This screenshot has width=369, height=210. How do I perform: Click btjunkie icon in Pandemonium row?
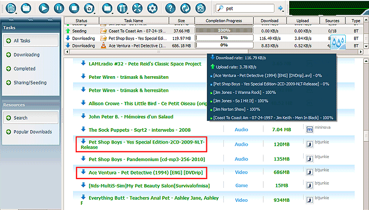[310, 159]
